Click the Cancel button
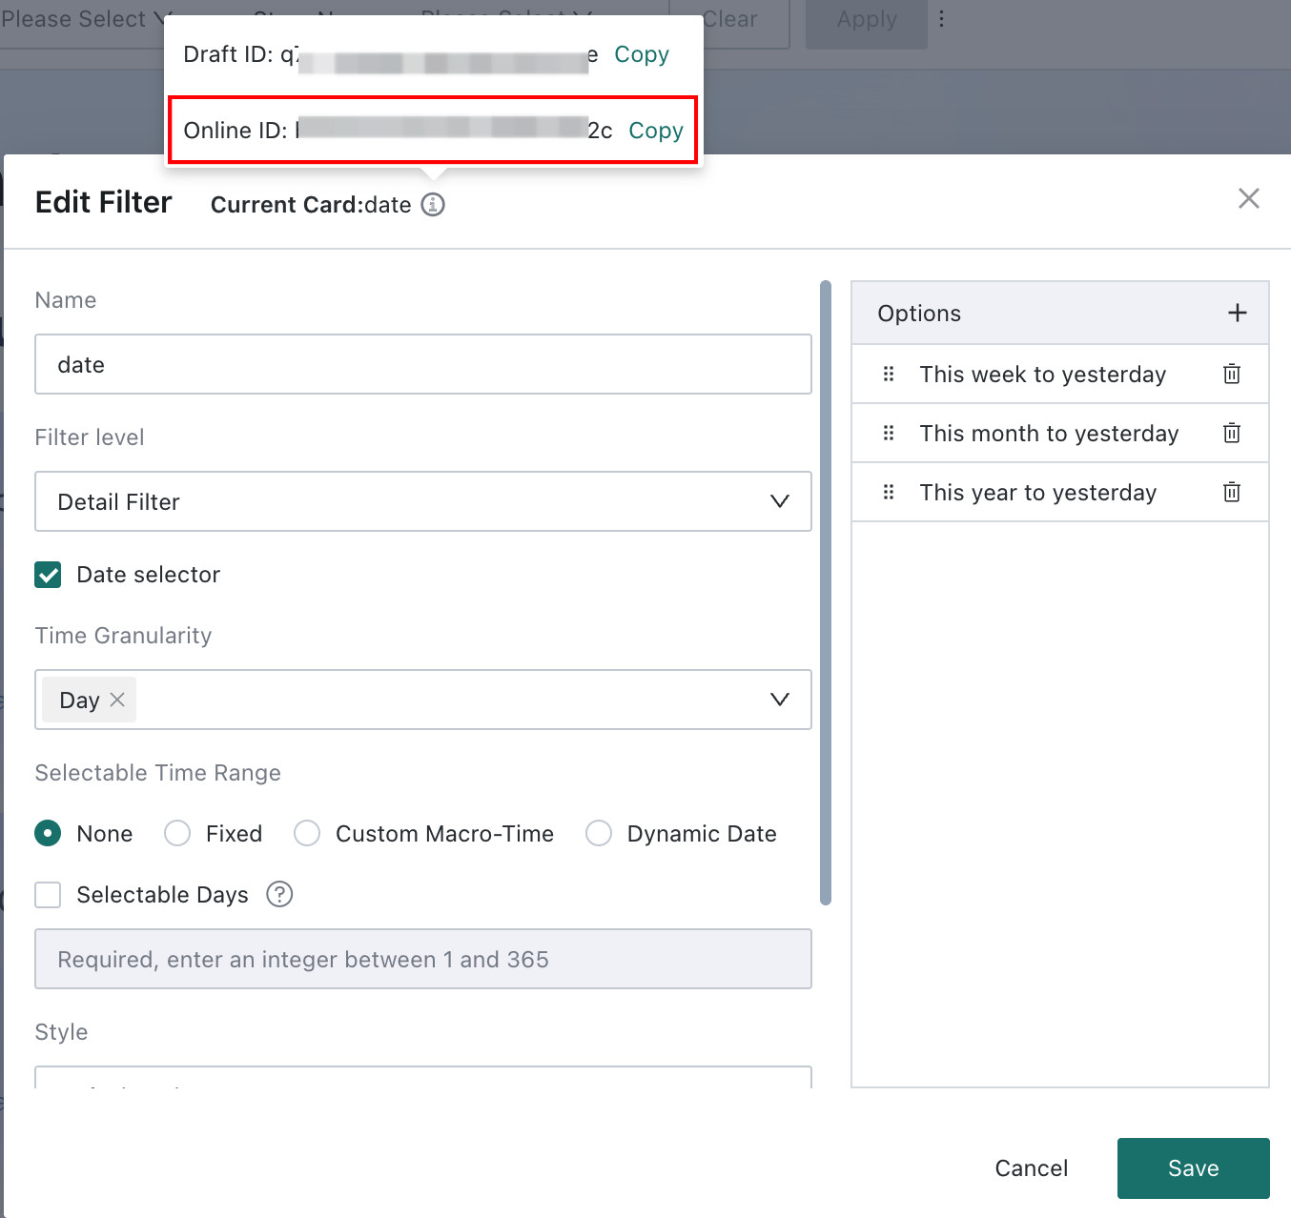The width and height of the screenshot is (1291, 1218). 1031,1168
